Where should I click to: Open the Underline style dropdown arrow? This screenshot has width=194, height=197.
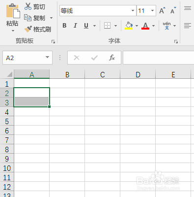click(x=94, y=26)
